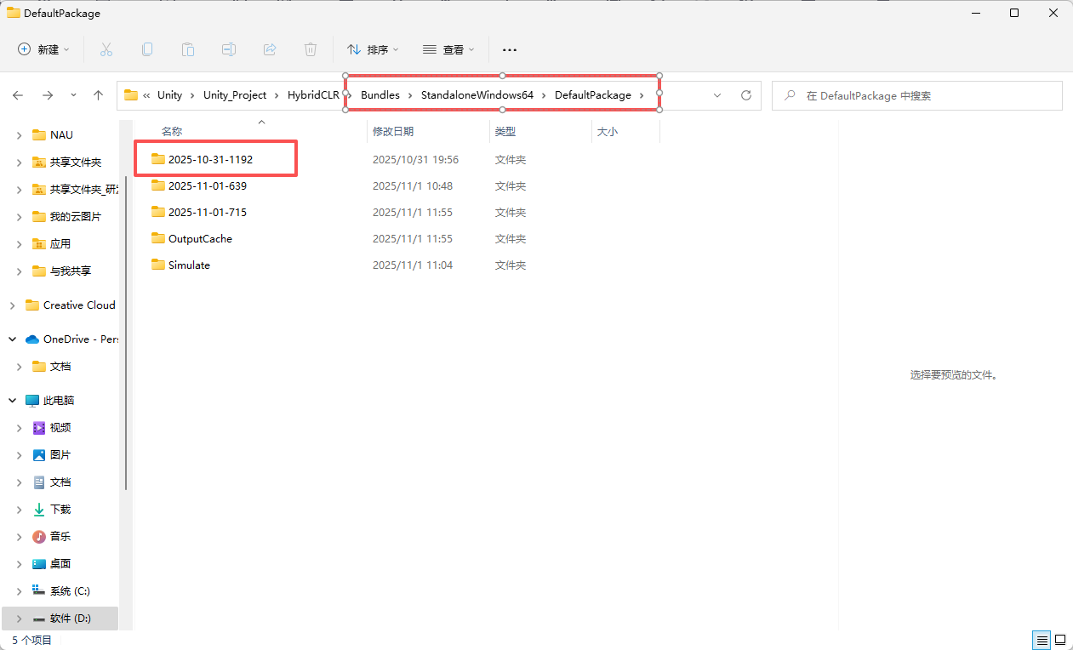Switch to large thumbnails view icon

(x=1060, y=639)
